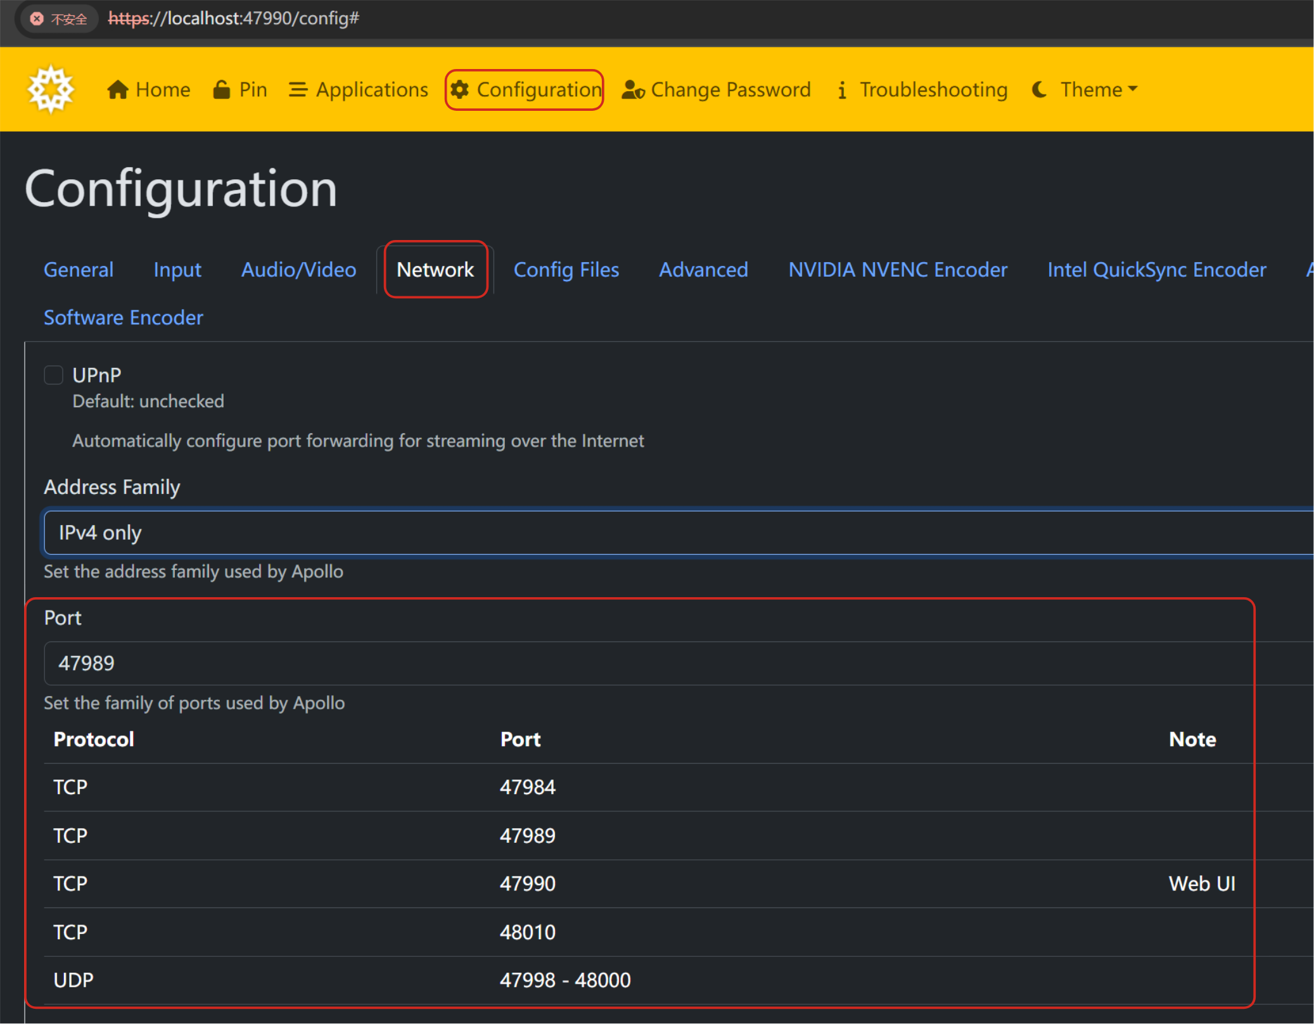Enable the UPnP checkbox
1314x1024 pixels.
[54, 375]
